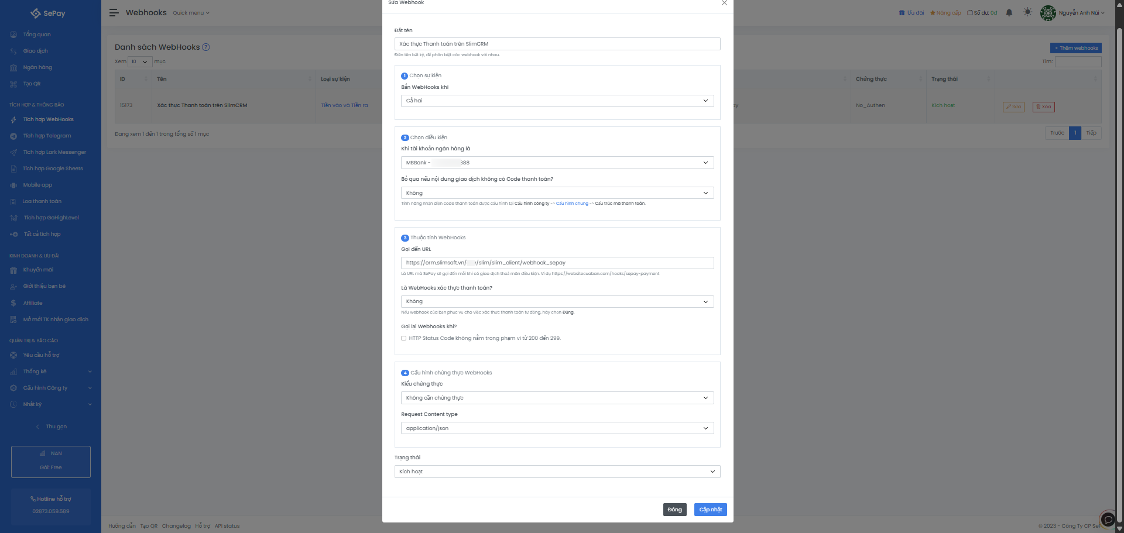Click the Gọi đến URL input field

point(557,263)
